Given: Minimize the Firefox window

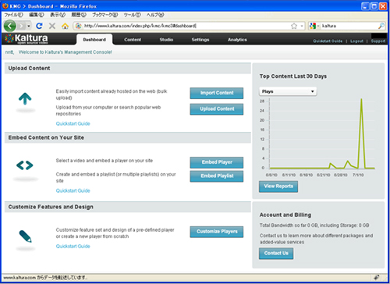Looking at the screenshot, I should pos(365,6).
